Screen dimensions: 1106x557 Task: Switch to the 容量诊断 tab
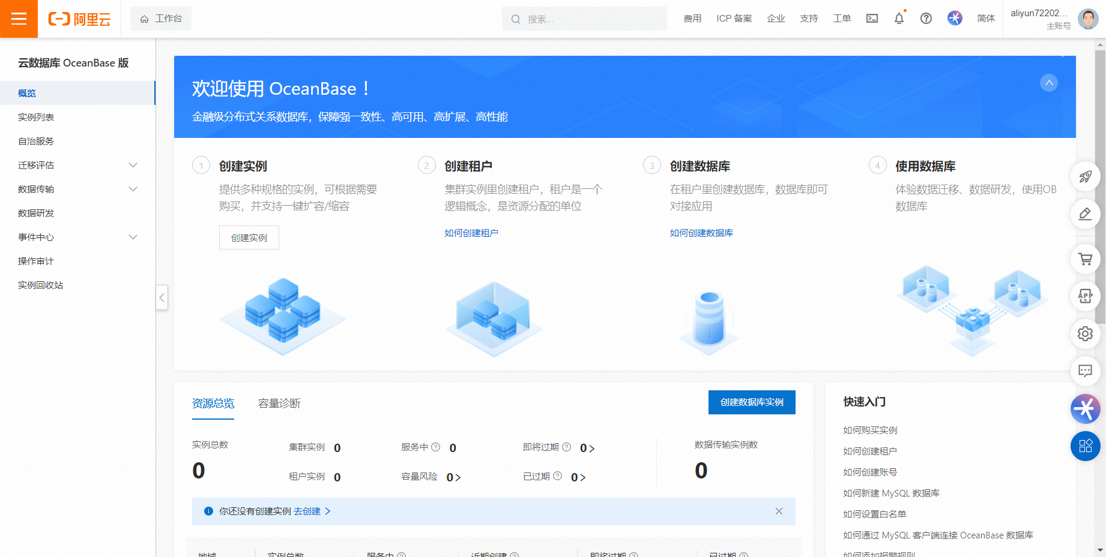tap(279, 404)
